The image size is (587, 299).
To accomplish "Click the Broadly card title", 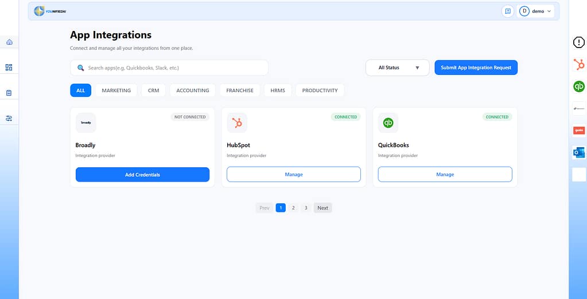I will tap(85, 145).
